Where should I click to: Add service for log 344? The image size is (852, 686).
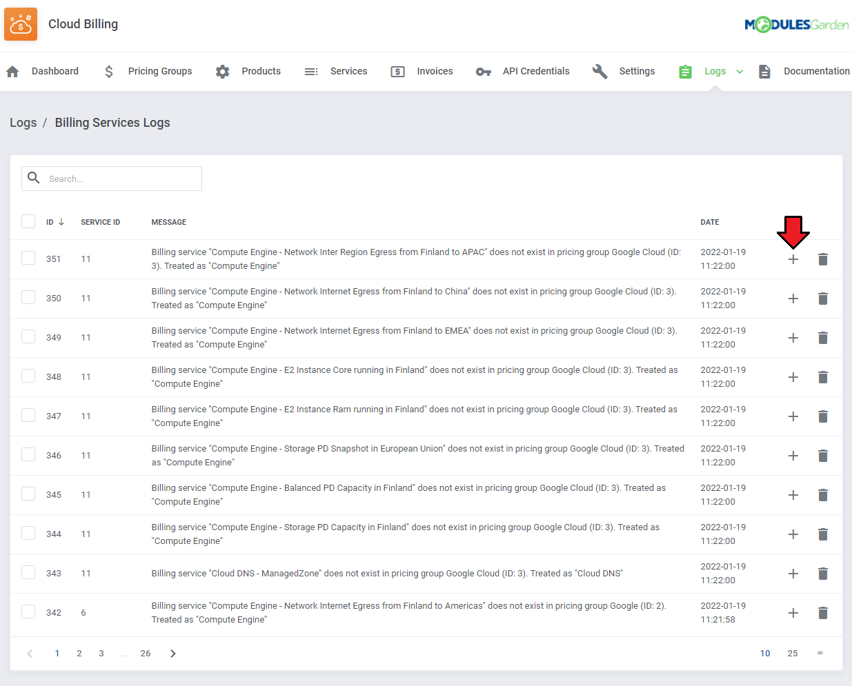point(793,534)
